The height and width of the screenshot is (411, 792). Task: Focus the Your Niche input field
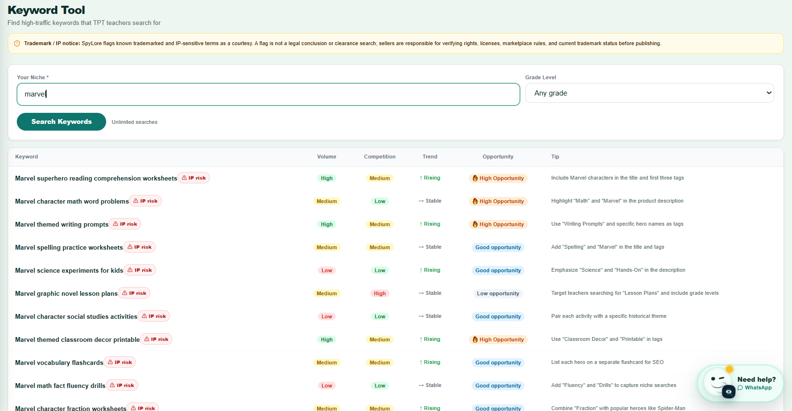coord(268,94)
